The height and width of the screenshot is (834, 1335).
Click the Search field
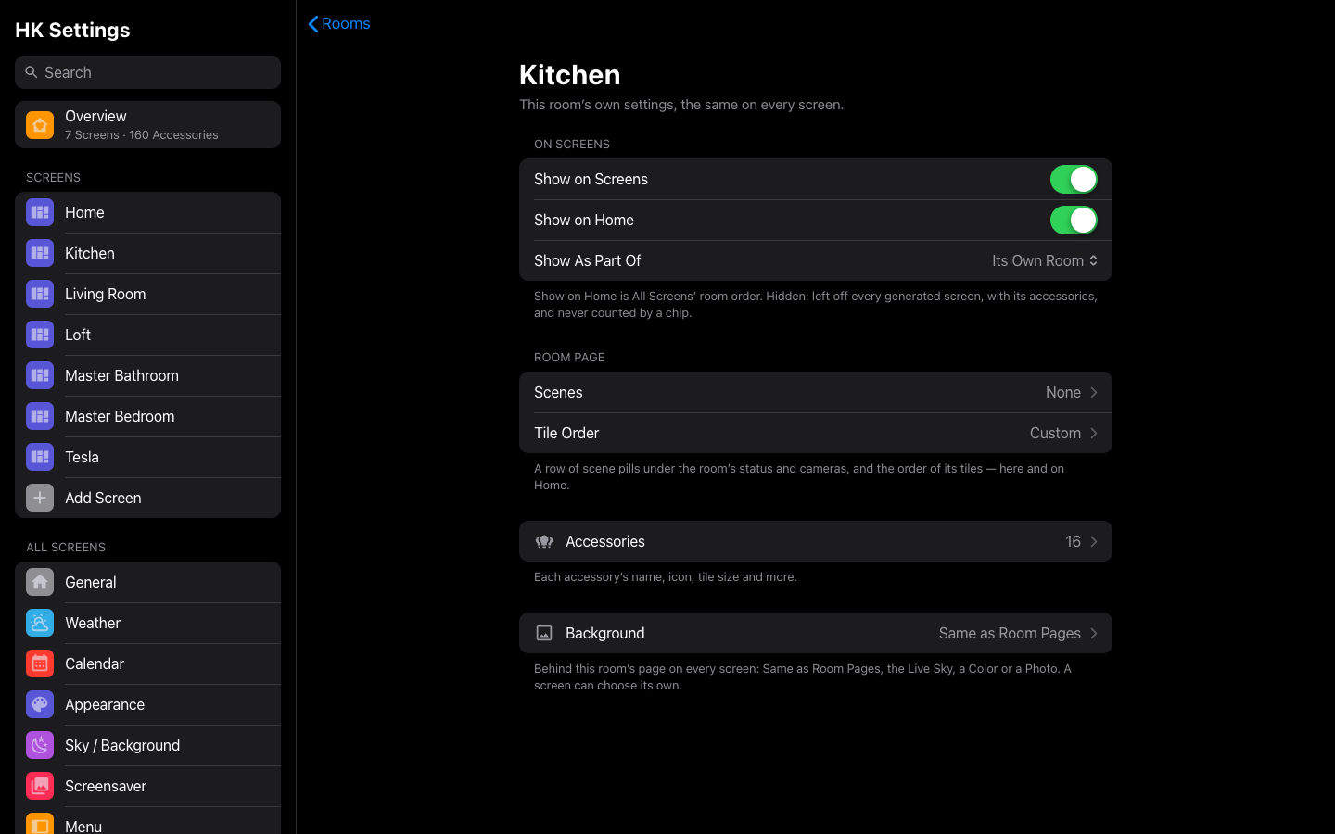(x=147, y=72)
